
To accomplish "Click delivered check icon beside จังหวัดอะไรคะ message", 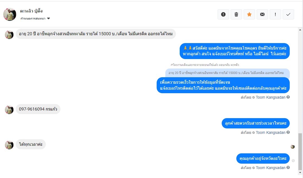I will tap(293, 161).
